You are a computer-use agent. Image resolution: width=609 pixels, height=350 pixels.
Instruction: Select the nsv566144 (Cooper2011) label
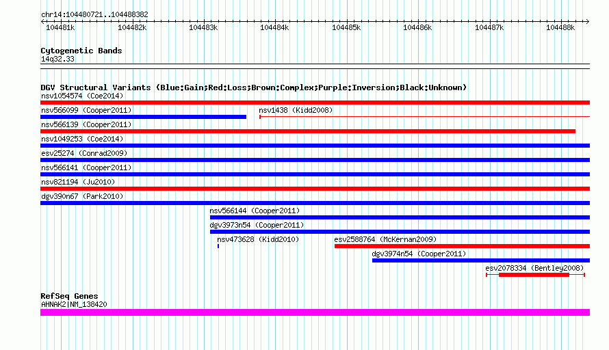(255, 211)
